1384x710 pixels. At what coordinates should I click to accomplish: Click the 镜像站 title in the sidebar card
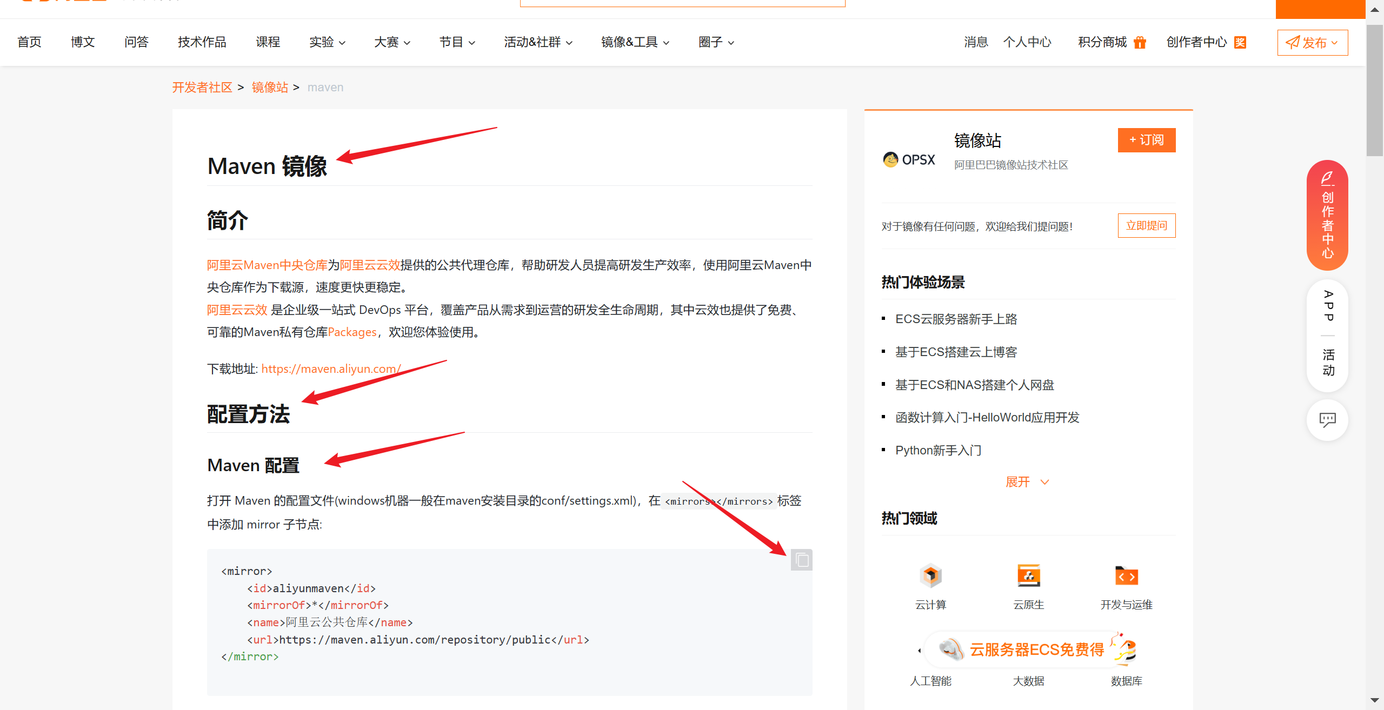point(977,140)
